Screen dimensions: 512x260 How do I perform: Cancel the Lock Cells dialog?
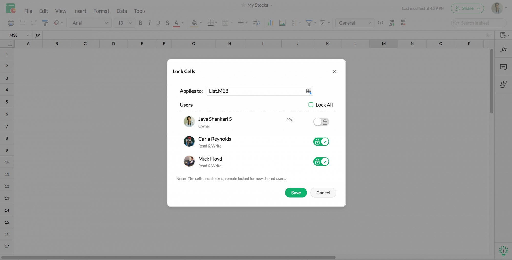pyautogui.click(x=323, y=193)
